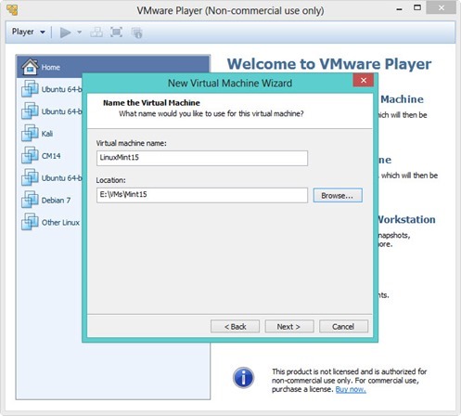Click the VM icon above the Kali entry
The height and width of the screenshot is (416, 461).
[x=30, y=111]
